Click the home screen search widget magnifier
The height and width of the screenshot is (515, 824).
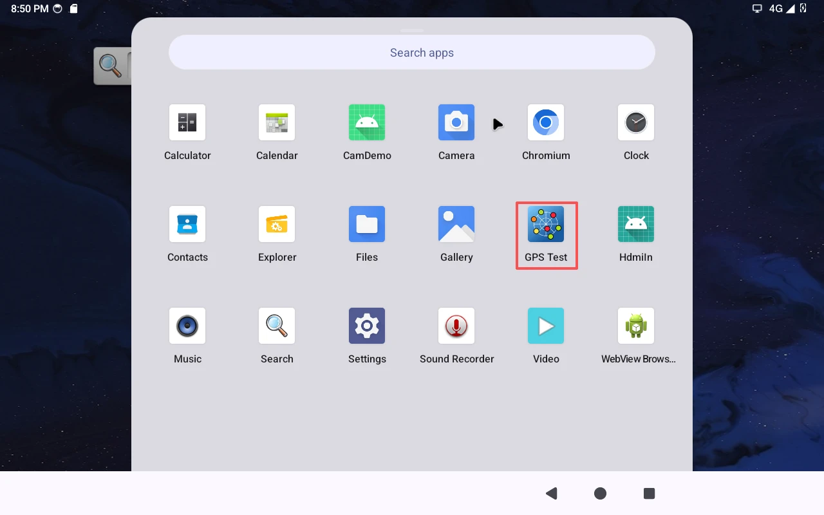tap(111, 66)
